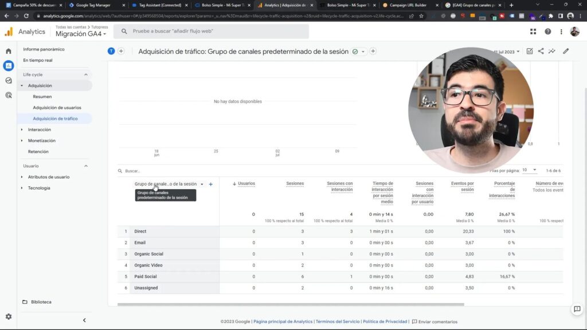Reload the page in browser toolbar
Viewport: 587px width, 330px height.
(26, 16)
